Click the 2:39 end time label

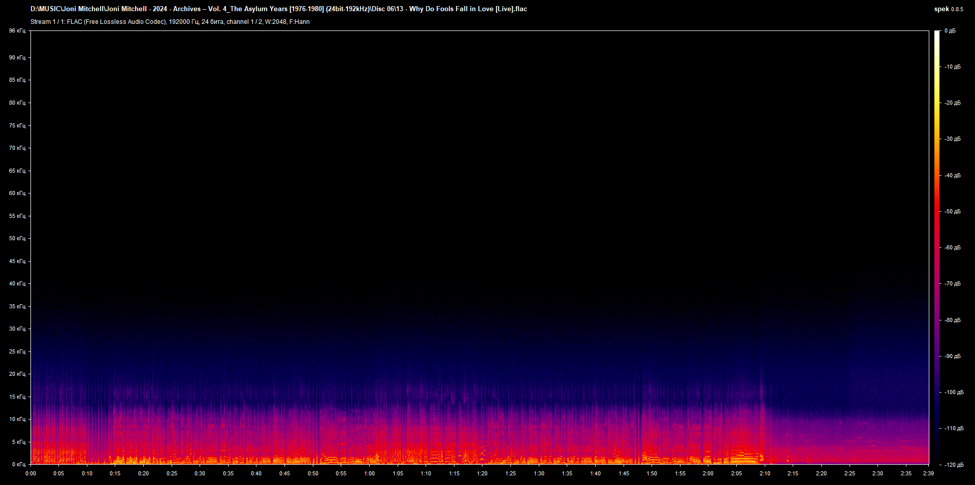(928, 473)
